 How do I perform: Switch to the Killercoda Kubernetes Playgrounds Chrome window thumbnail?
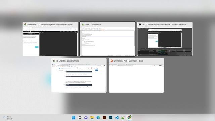(x=50, y=39)
